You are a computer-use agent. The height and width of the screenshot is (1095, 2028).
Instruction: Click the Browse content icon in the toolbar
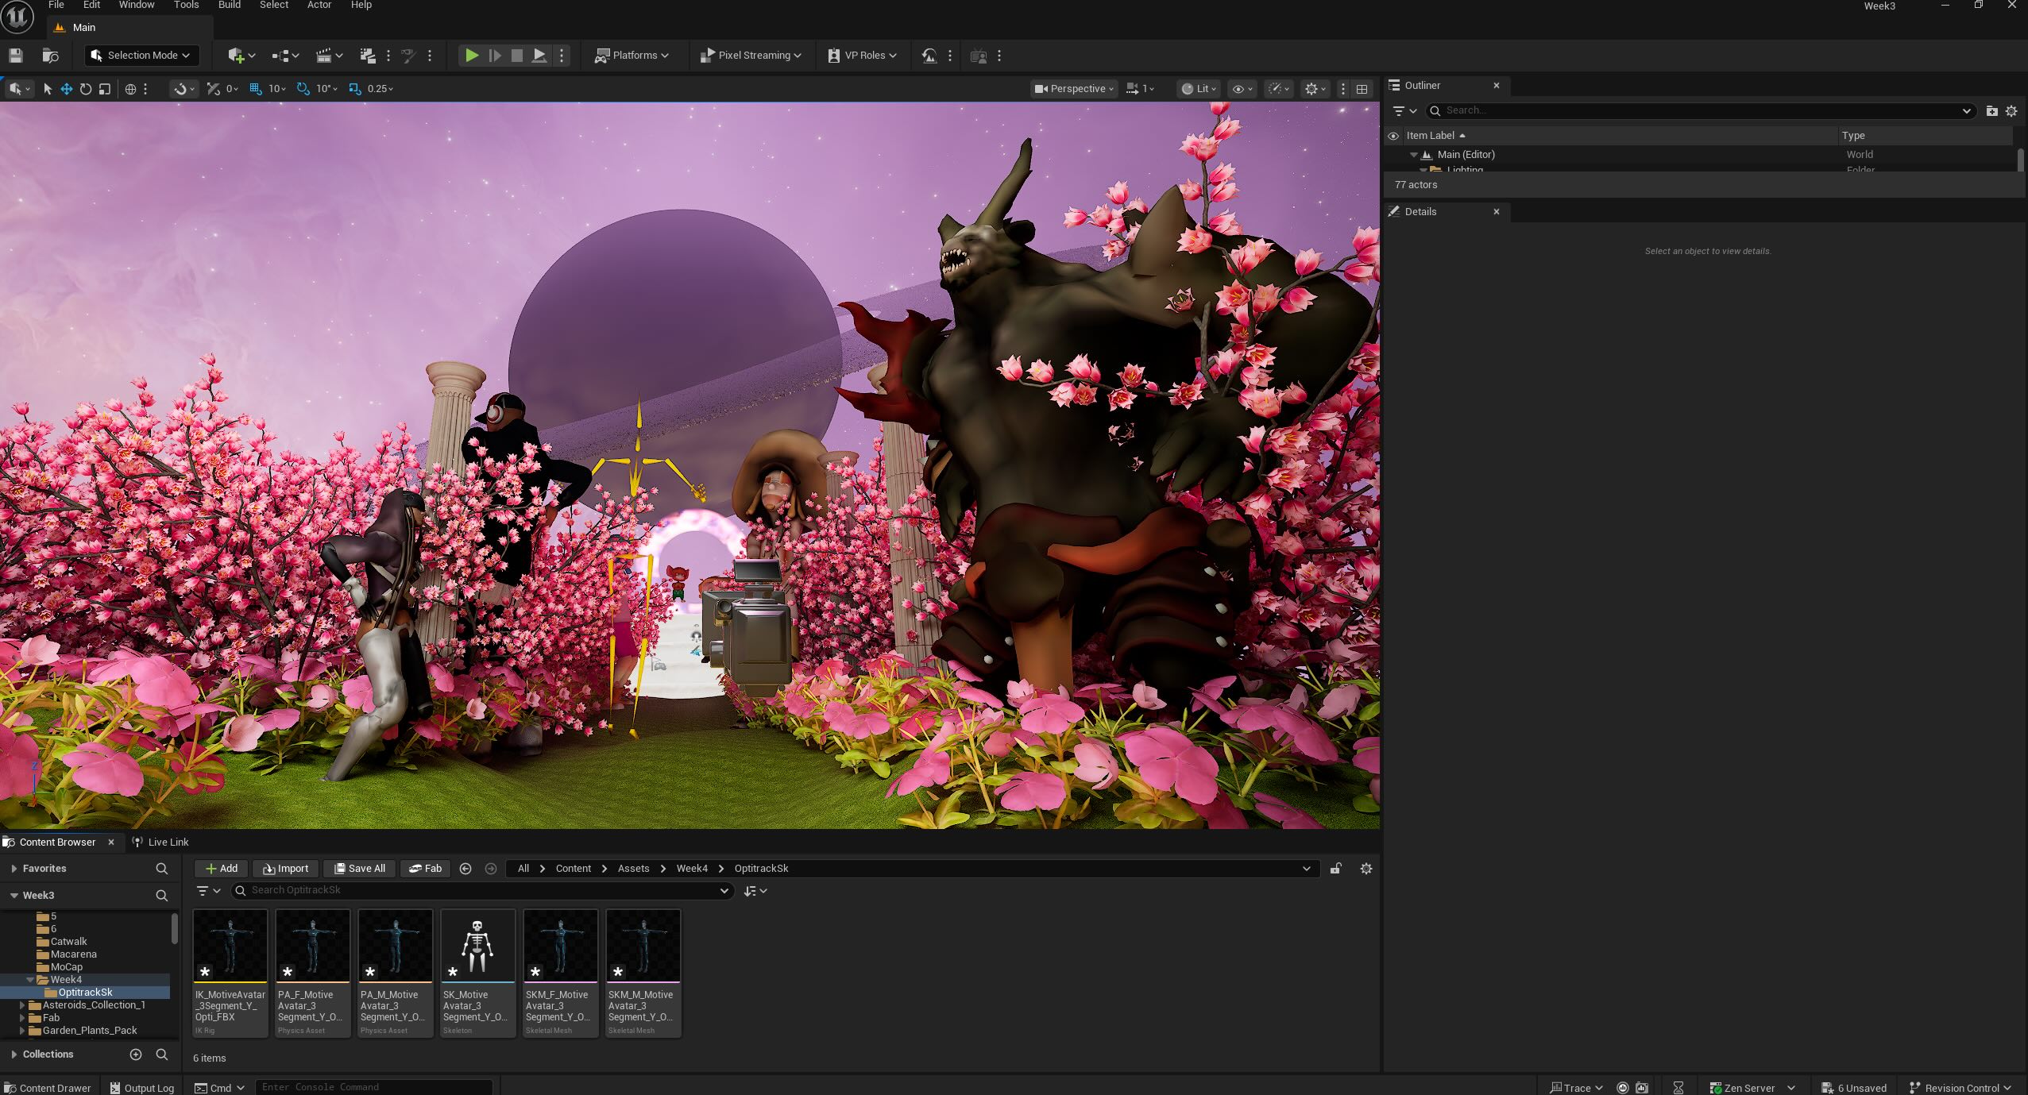coord(50,56)
